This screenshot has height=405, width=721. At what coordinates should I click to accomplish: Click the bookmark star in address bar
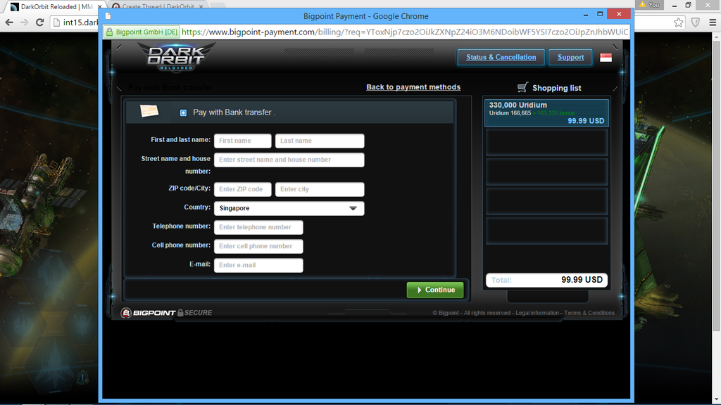coord(678,22)
